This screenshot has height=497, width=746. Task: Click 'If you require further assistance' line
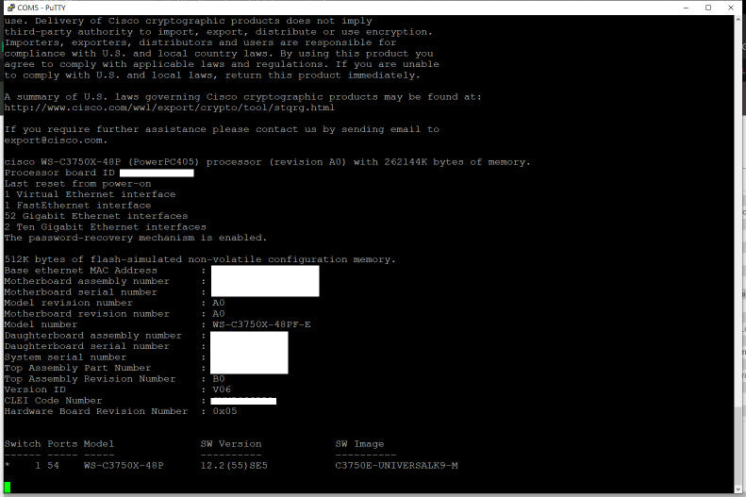pos(222,129)
